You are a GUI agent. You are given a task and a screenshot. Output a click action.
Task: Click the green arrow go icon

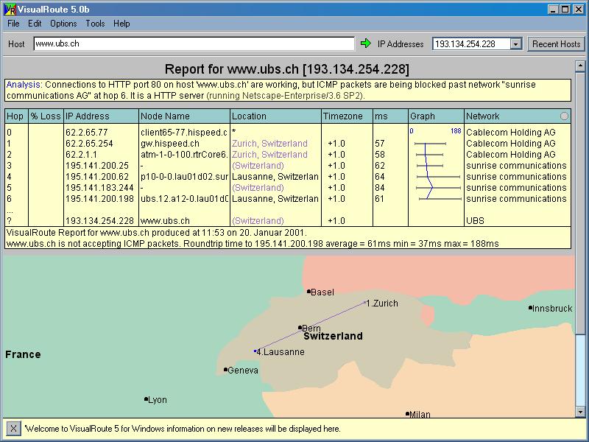(x=365, y=43)
